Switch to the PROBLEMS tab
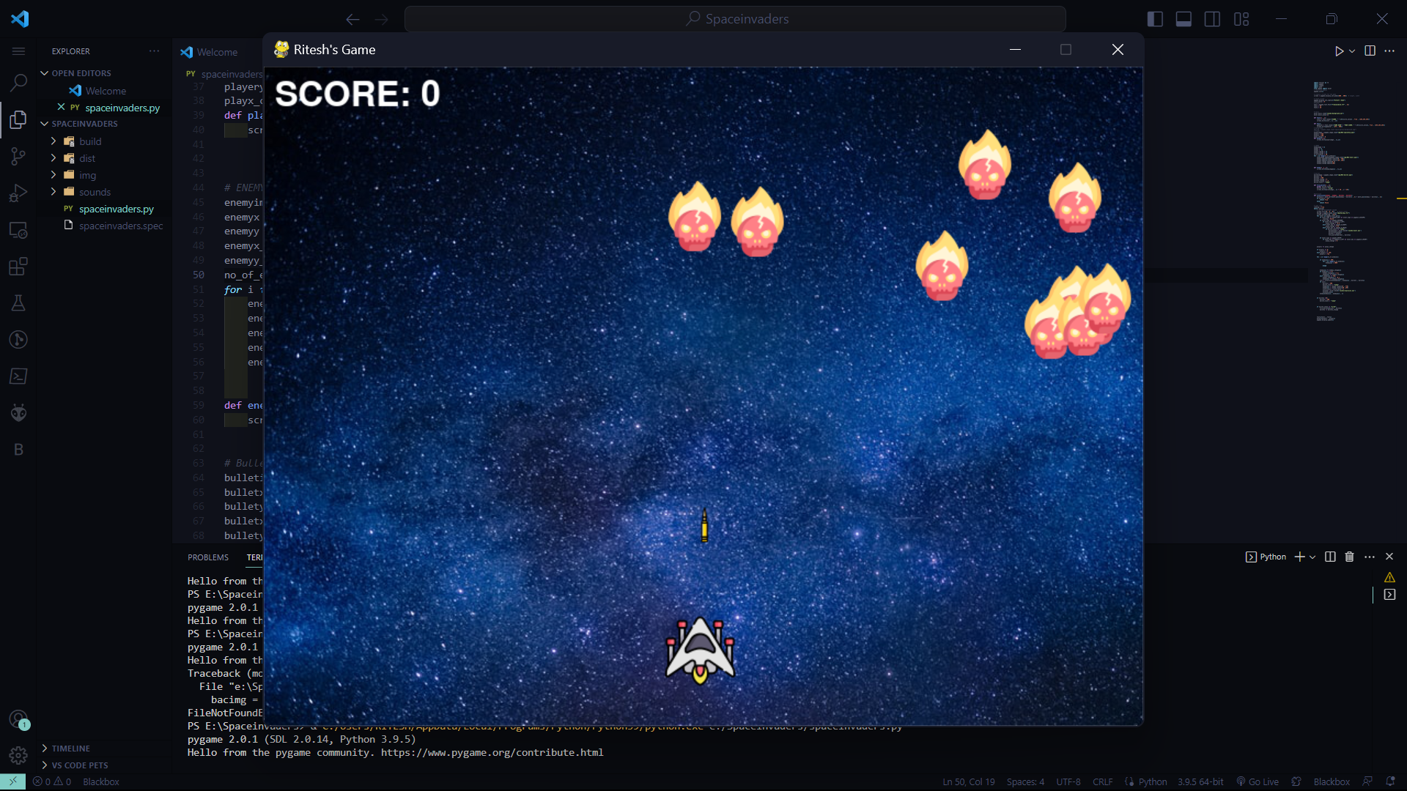This screenshot has width=1407, height=791. coord(207,557)
